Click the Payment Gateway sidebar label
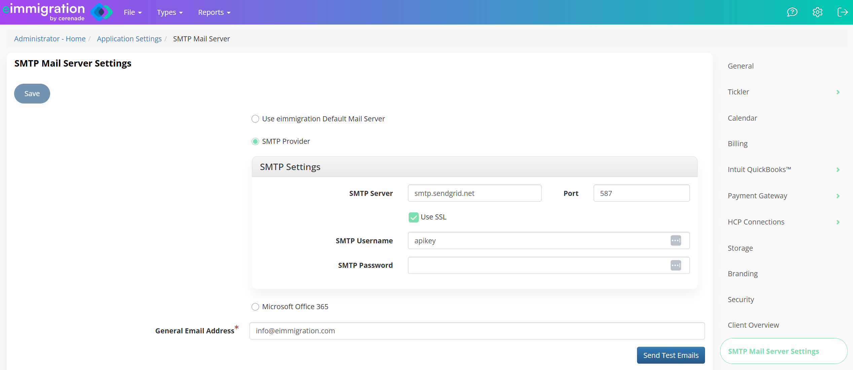The height and width of the screenshot is (370, 853). 757,196
